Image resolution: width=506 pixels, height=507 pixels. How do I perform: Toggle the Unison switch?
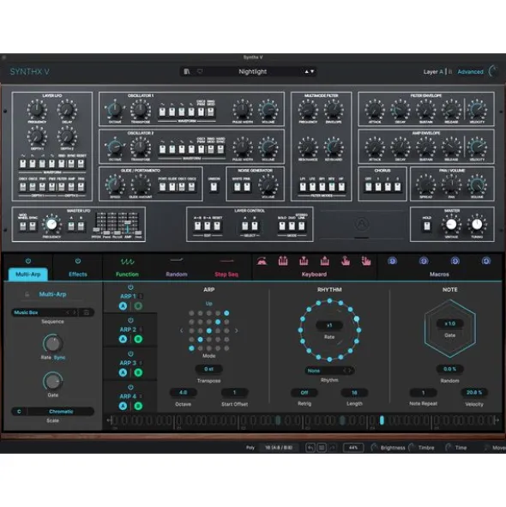click(214, 187)
